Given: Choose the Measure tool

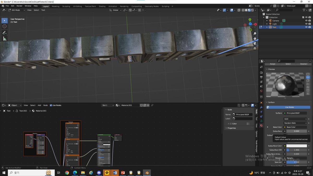Looking at the screenshot, I should click(4, 39).
